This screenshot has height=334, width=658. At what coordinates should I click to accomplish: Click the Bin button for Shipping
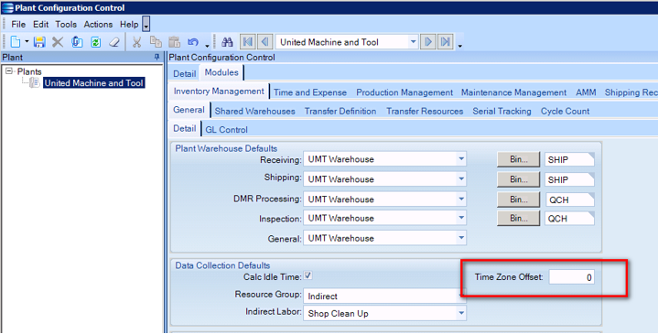point(518,179)
